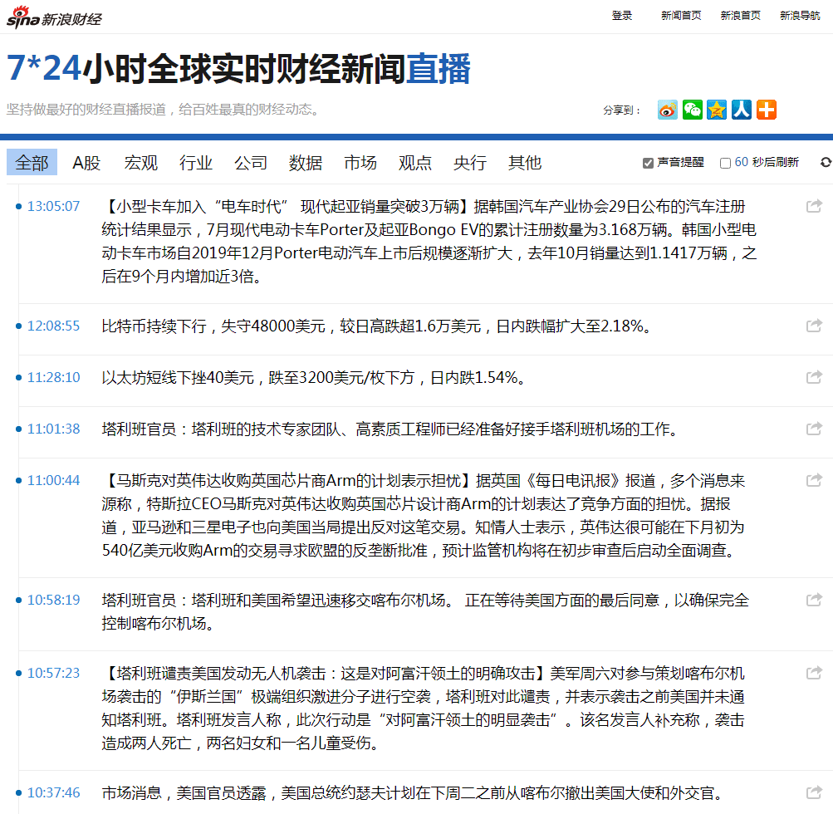Open the 央行 tab
This screenshot has width=833, height=814.
click(469, 162)
